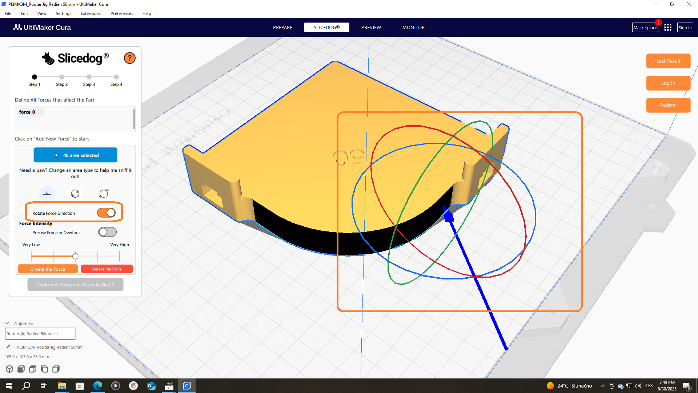Open the Slicedog help question mark icon
This screenshot has height=393, width=698.
pyautogui.click(x=129, y=58)
